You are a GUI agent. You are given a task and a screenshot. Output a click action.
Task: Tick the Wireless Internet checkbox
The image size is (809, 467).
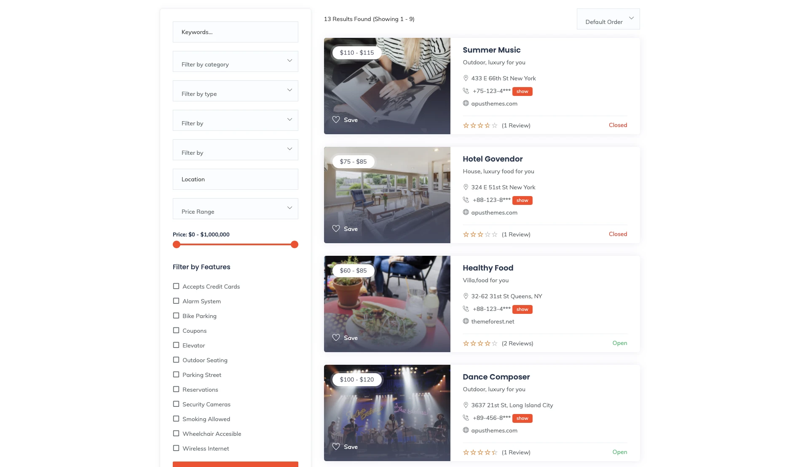(176, 448)
